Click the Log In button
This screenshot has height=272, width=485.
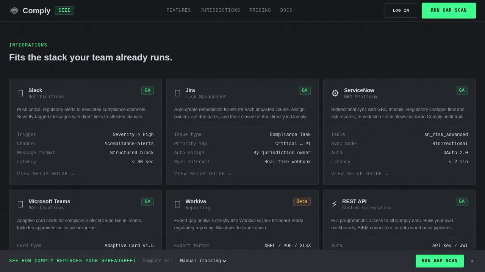(x=401, y=11)
